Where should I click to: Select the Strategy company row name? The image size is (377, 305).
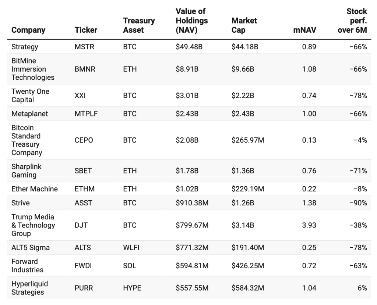point(25,47)
